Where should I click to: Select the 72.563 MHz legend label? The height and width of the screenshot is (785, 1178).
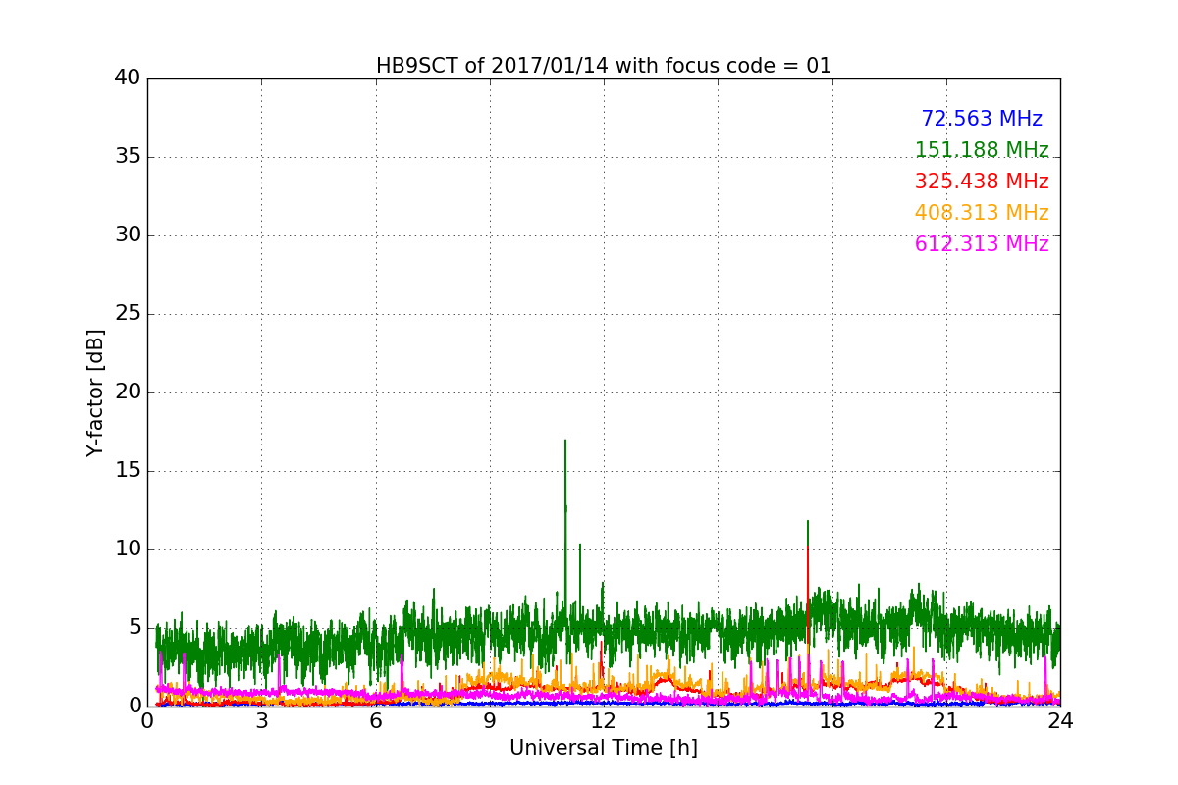point(982,119)
